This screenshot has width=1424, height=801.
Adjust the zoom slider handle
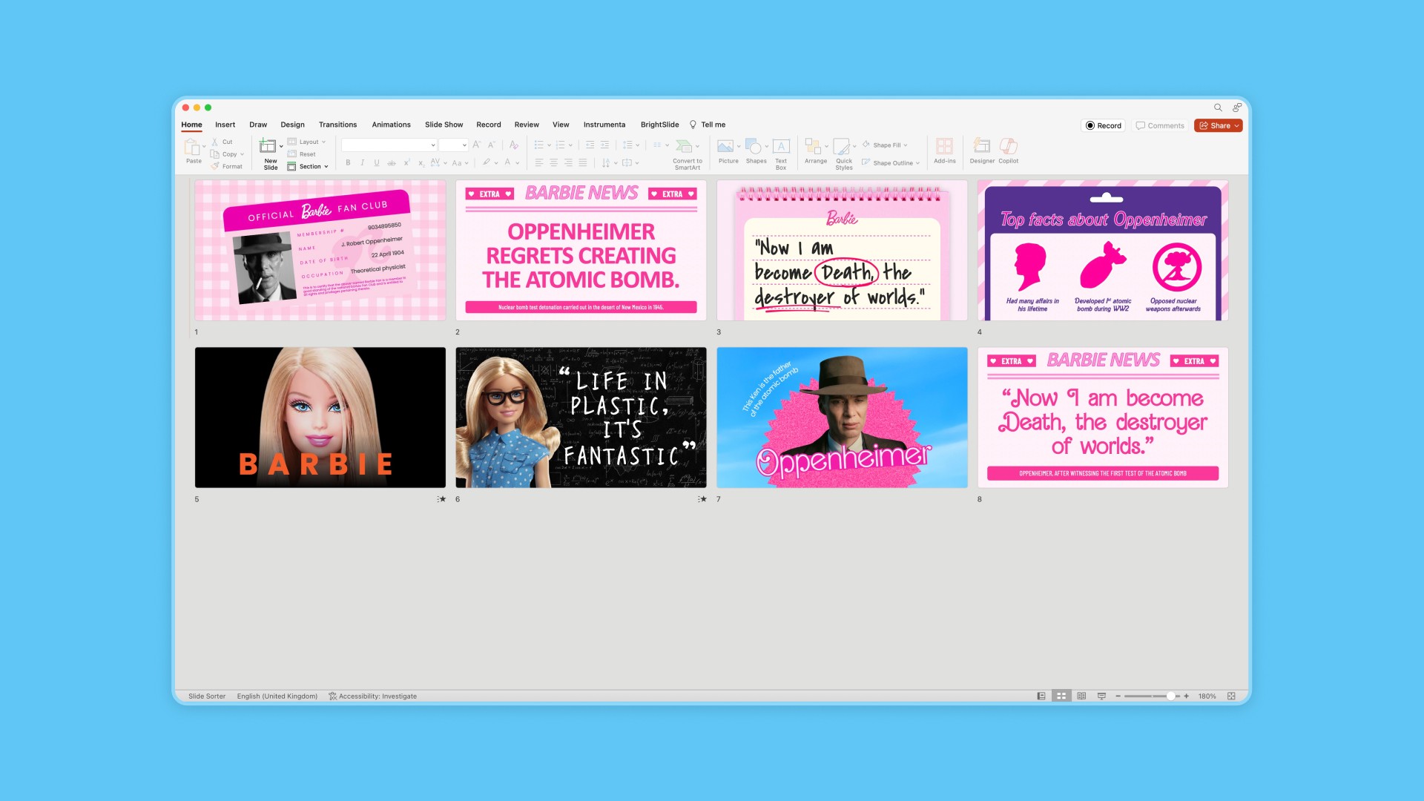(1170, 696)
